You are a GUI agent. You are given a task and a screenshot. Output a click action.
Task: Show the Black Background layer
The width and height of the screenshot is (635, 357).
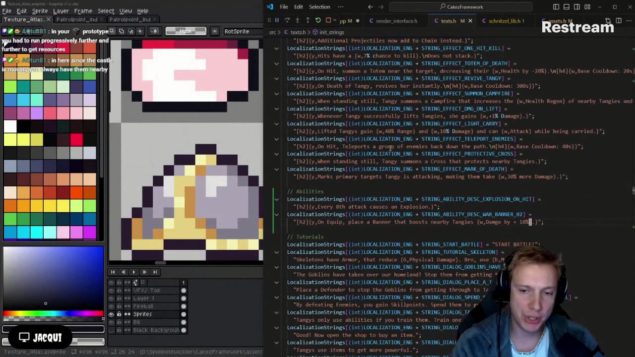[111, 330]
